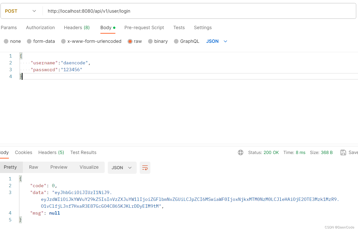Open the Cookies section of the response
Viewport: 358px width, 231px height.
point(23,152)
